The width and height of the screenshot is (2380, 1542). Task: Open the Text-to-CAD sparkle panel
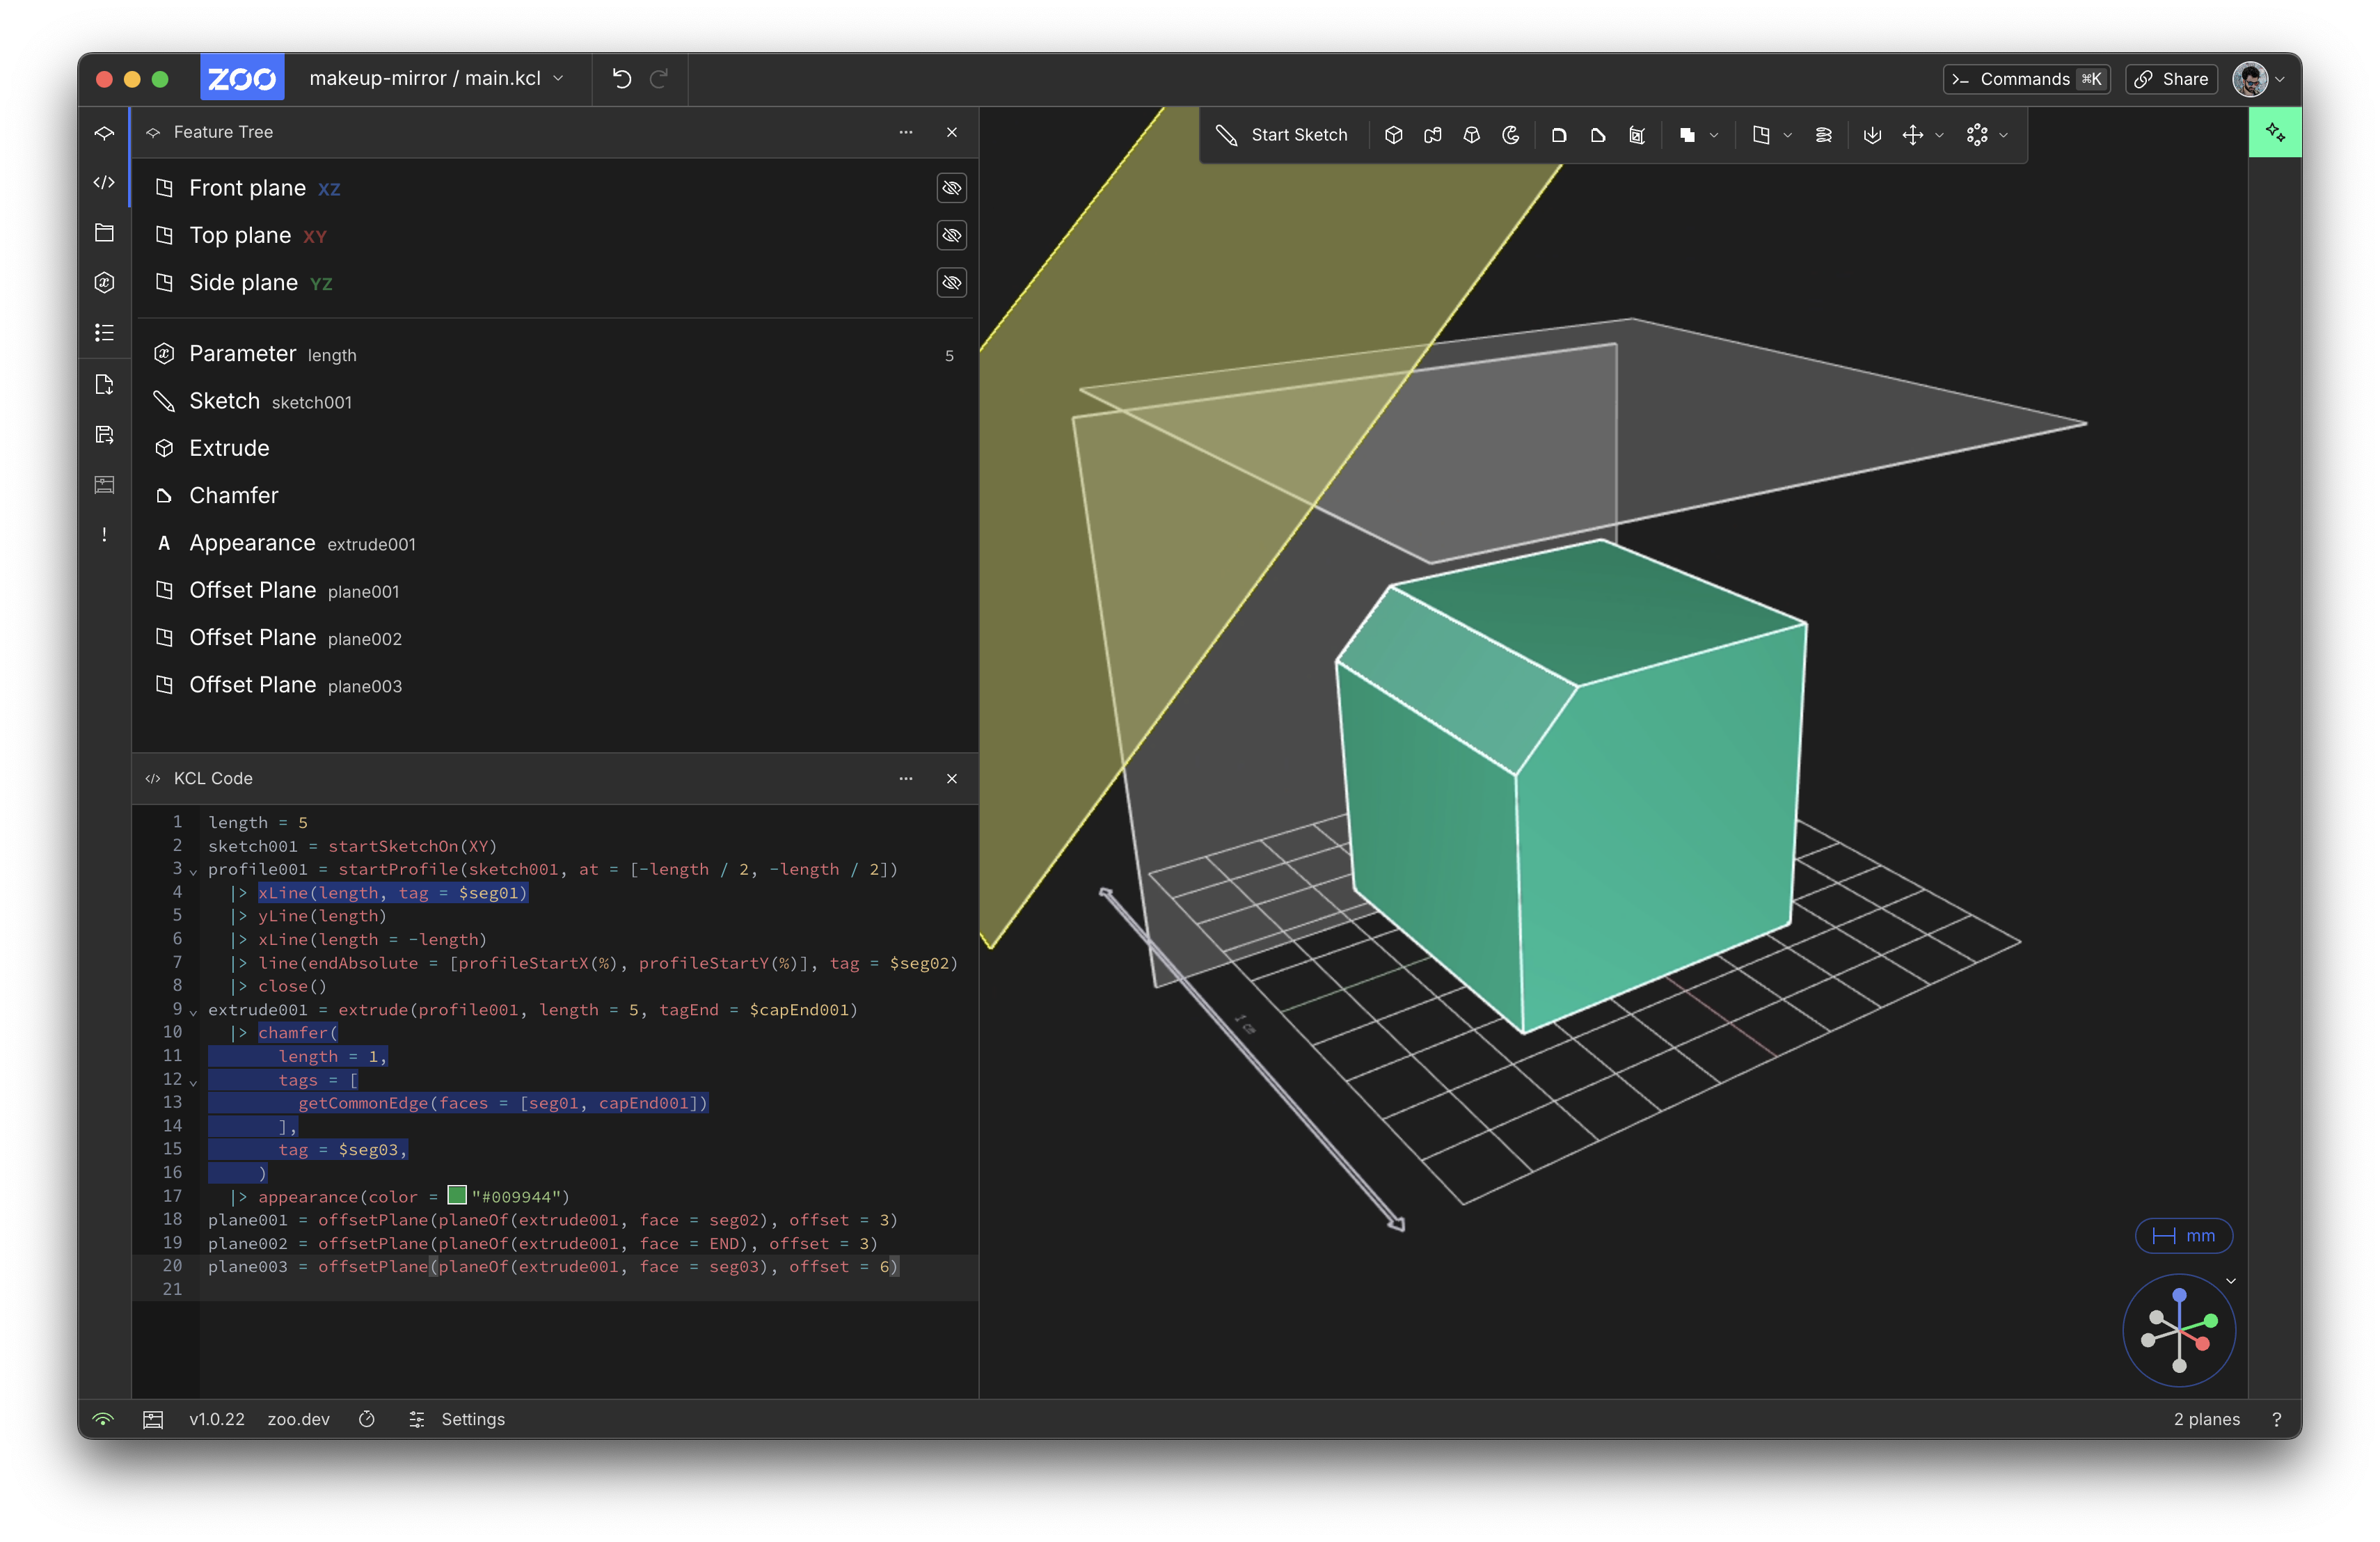click(2274, 133)
